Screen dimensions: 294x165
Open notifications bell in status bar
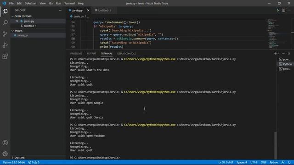point(289,162)
